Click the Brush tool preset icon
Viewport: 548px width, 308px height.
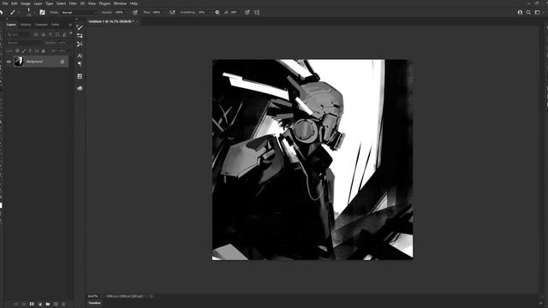(x=13, y=12)
